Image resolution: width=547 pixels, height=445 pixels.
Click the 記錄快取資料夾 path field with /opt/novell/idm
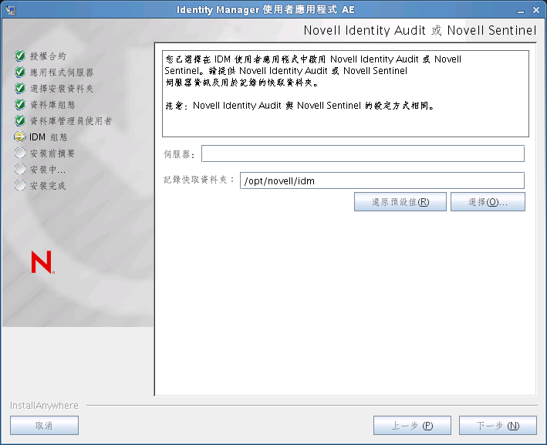click(382, 180)
